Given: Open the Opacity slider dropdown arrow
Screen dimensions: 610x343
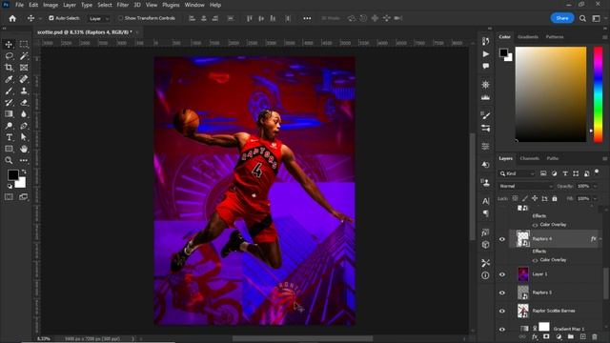Looking at the screenshot, I should click(x=595, y=187).
